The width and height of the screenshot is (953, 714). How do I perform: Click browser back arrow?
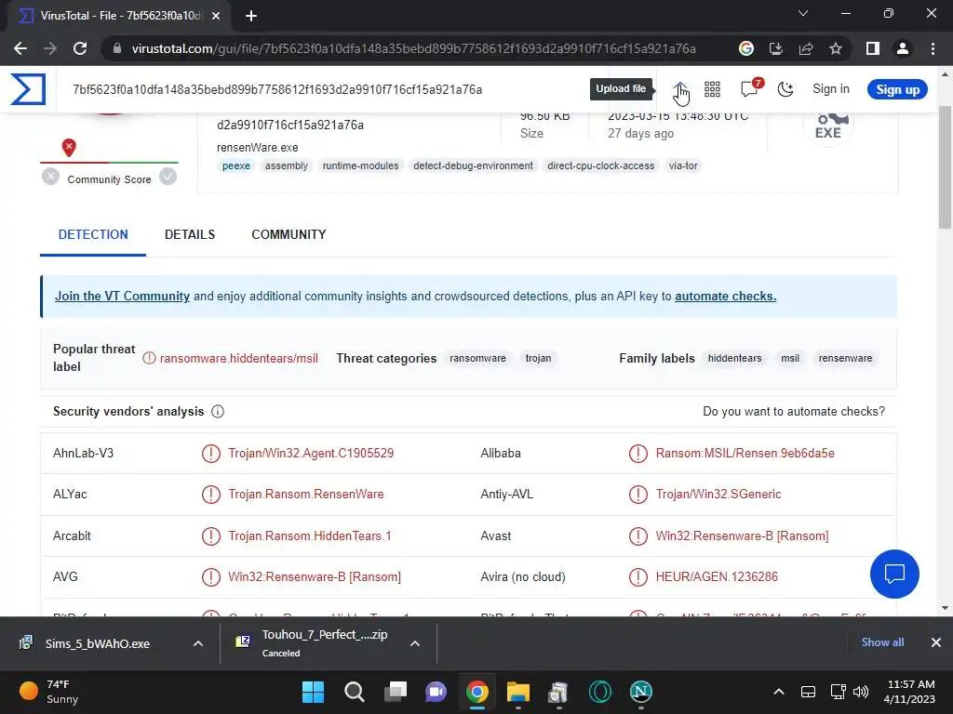coord(20,48)
